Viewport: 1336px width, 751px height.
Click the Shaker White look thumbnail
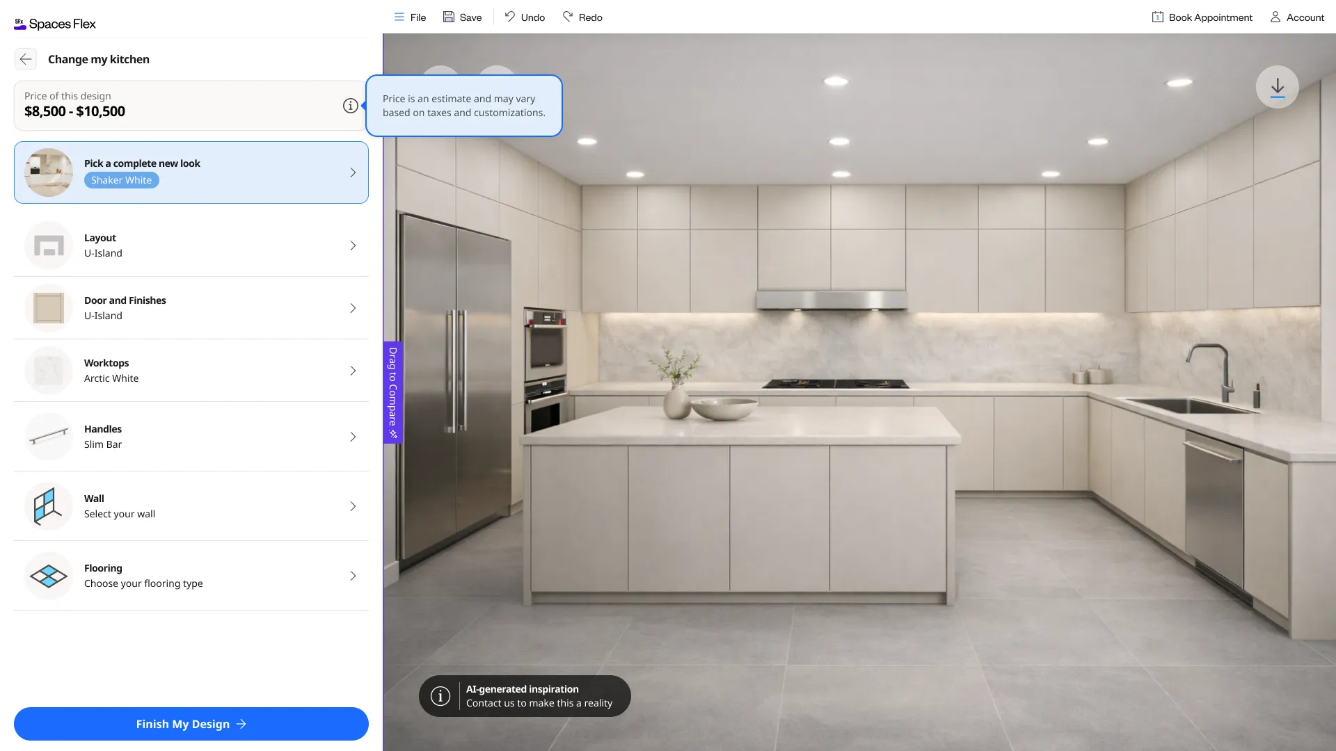tap(49, 172)
